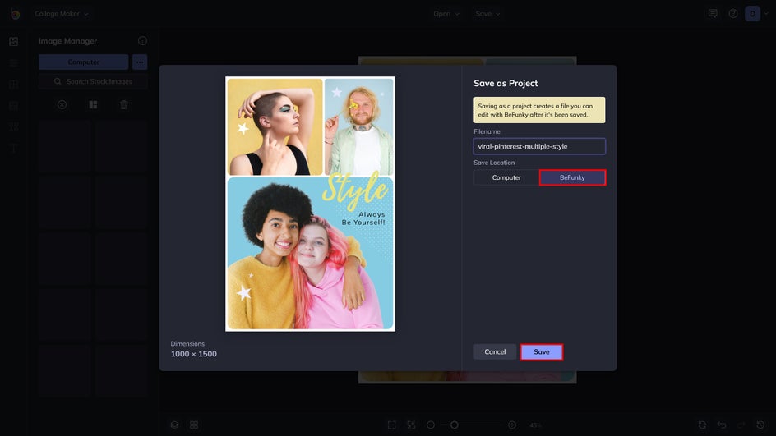
Task: Expand the Save dropdown in top bar
Action: [x=487, y=14]
